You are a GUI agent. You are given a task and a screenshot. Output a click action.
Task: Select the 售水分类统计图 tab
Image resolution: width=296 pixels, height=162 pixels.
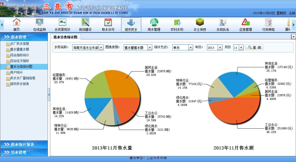point(66,37)
